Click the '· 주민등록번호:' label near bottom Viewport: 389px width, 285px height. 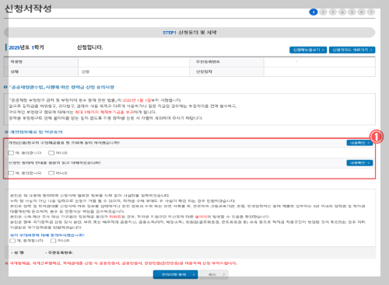[59, 252]
